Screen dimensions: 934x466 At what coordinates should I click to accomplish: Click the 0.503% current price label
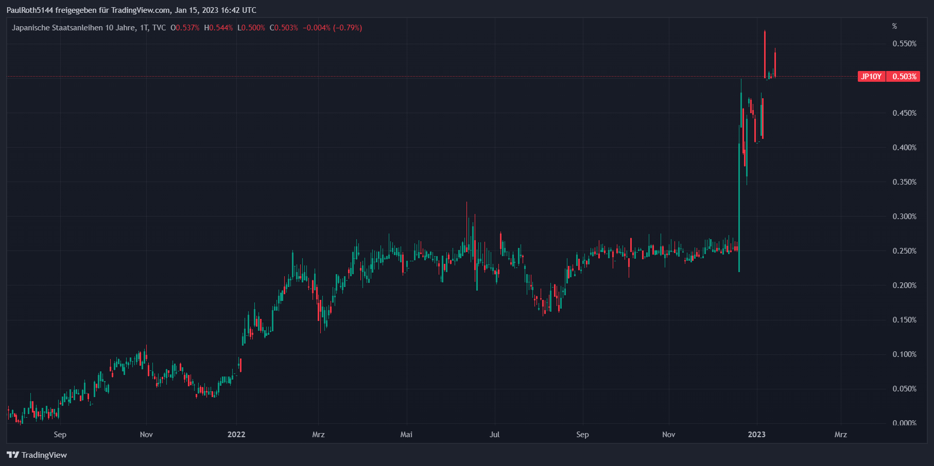[904, 77]
